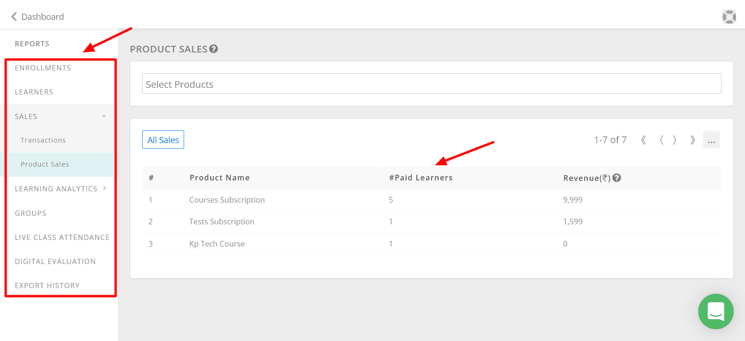Click the 1,599 revenue value
The image size is (745, 341).
pos(573,222)
